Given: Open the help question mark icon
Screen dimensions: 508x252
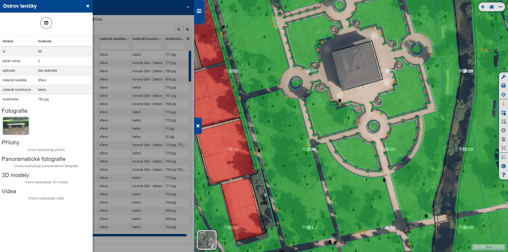Looking at the screenshot, I should pos(503,175).
